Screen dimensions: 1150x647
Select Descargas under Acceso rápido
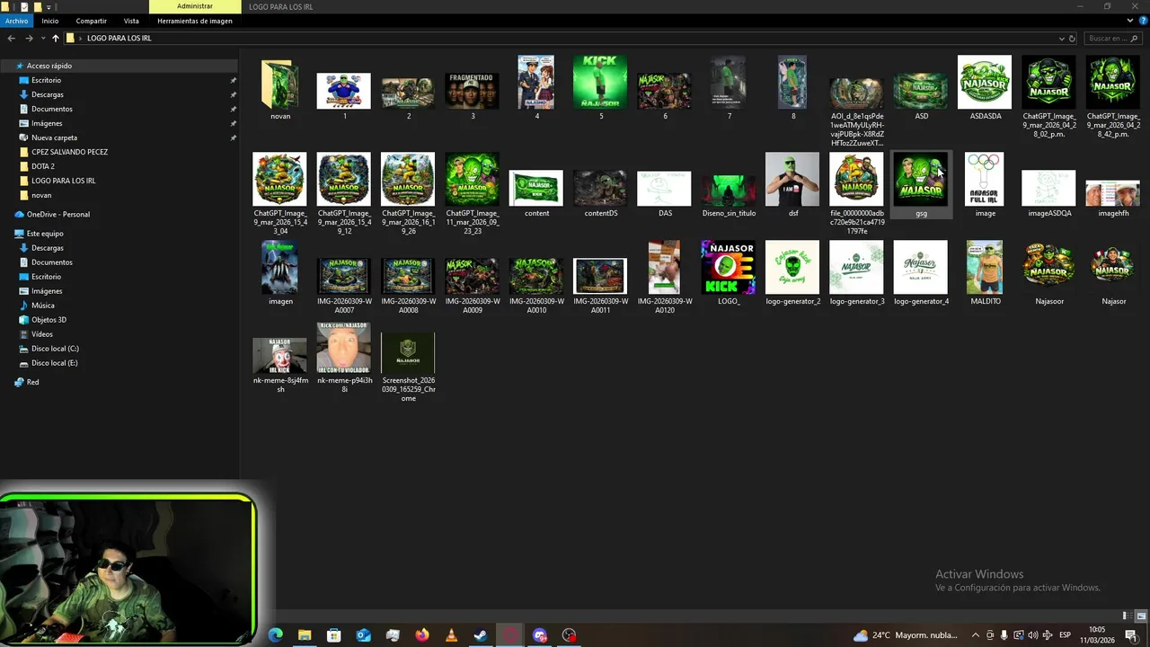tap(48, 94)
